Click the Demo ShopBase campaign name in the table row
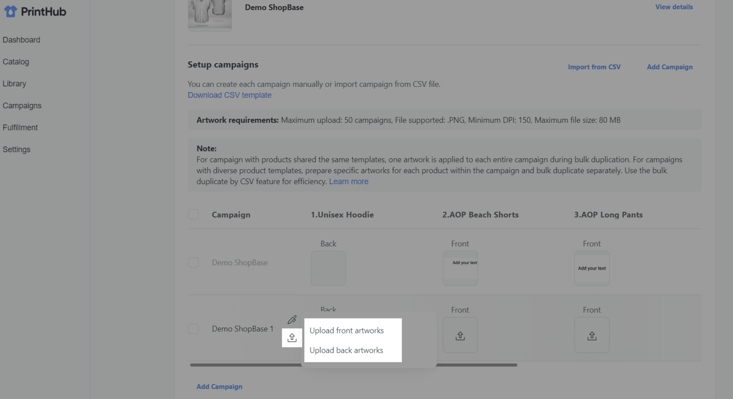Screen dimensions: 733x399 tap(240, 263)
